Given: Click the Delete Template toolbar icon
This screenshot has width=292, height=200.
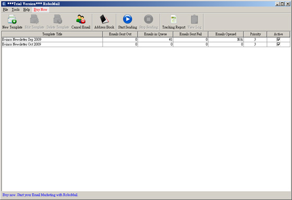Looking at the screenshot, I should pyautogui.click(x=57, y=19).
